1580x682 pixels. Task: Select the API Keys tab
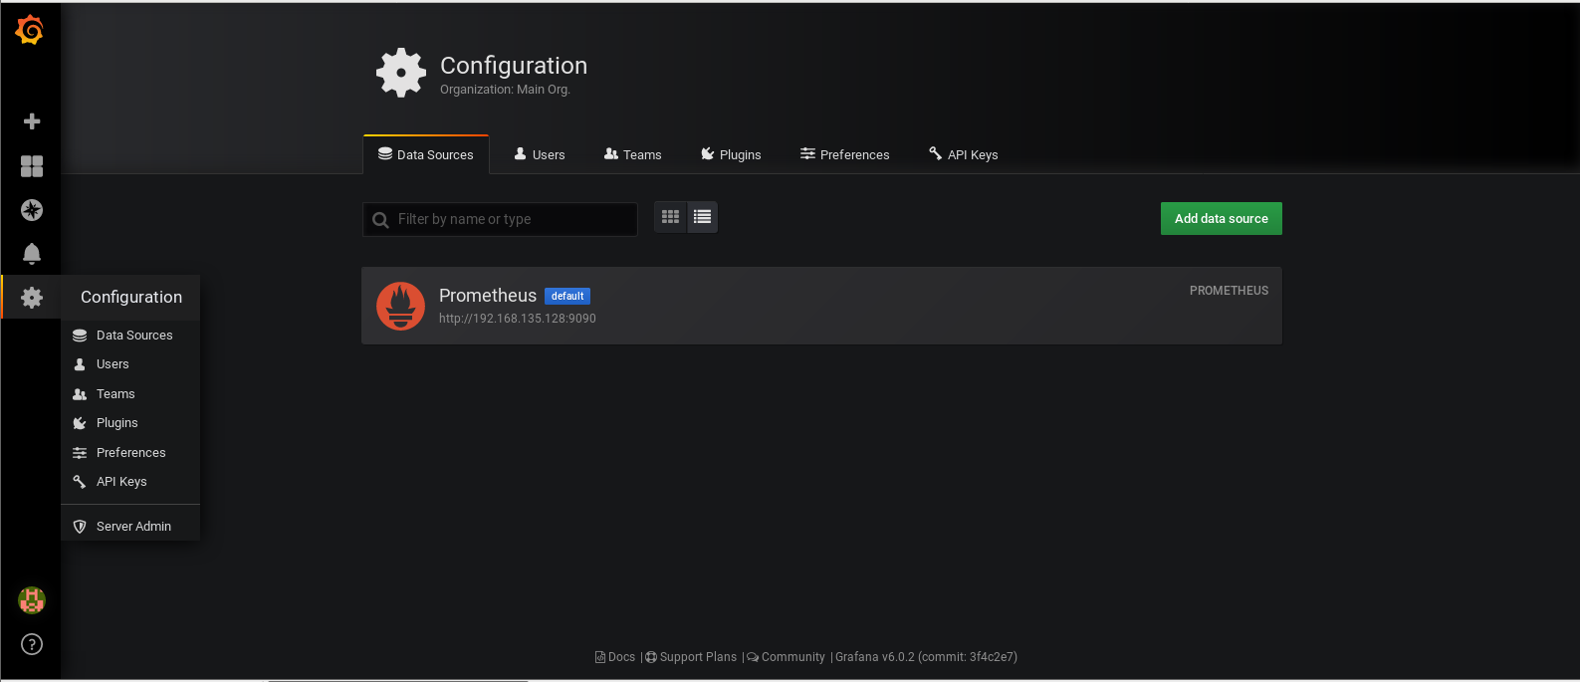tap(963, 155)
